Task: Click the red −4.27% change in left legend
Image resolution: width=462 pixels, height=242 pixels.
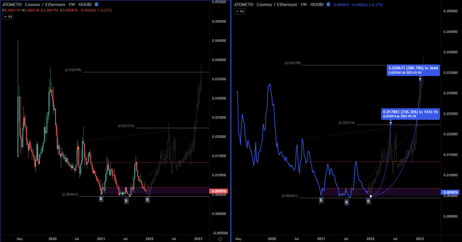Action: point(105,11)
